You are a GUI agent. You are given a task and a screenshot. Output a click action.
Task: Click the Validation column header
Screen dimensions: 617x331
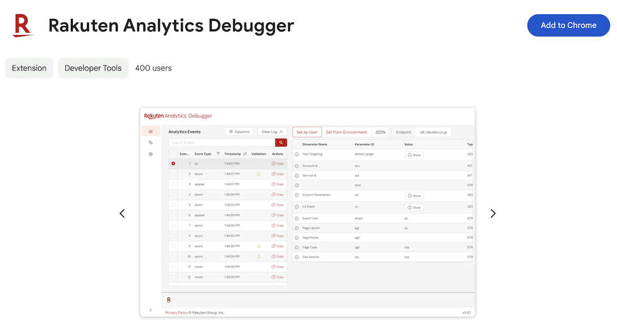[x=259, y=154]
